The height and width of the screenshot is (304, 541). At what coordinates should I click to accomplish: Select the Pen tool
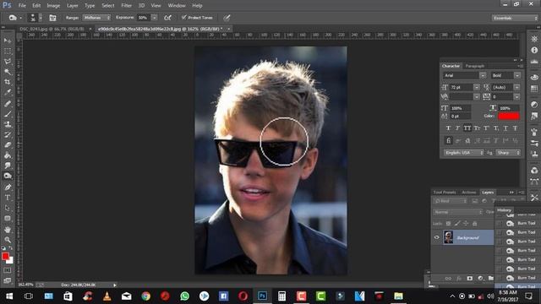click(8, 187)
